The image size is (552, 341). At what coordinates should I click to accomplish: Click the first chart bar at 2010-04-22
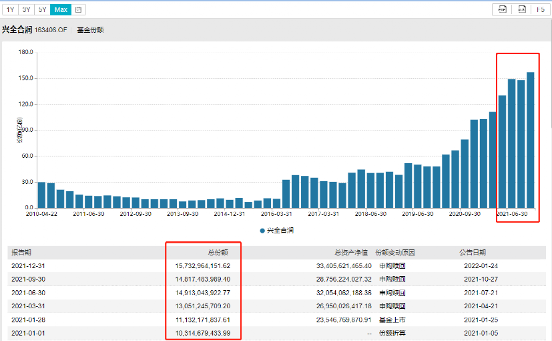click(x=41, y=195)
